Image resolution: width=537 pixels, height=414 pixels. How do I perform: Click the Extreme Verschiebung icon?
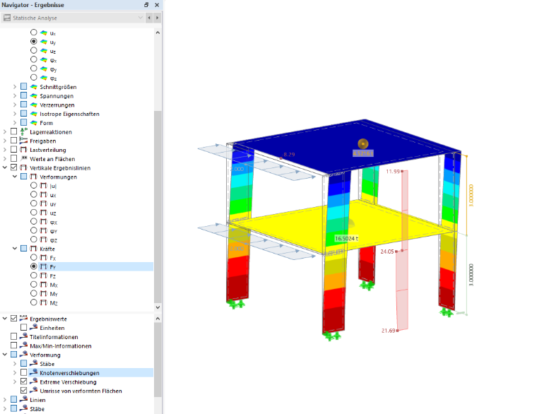click(34, 382)
